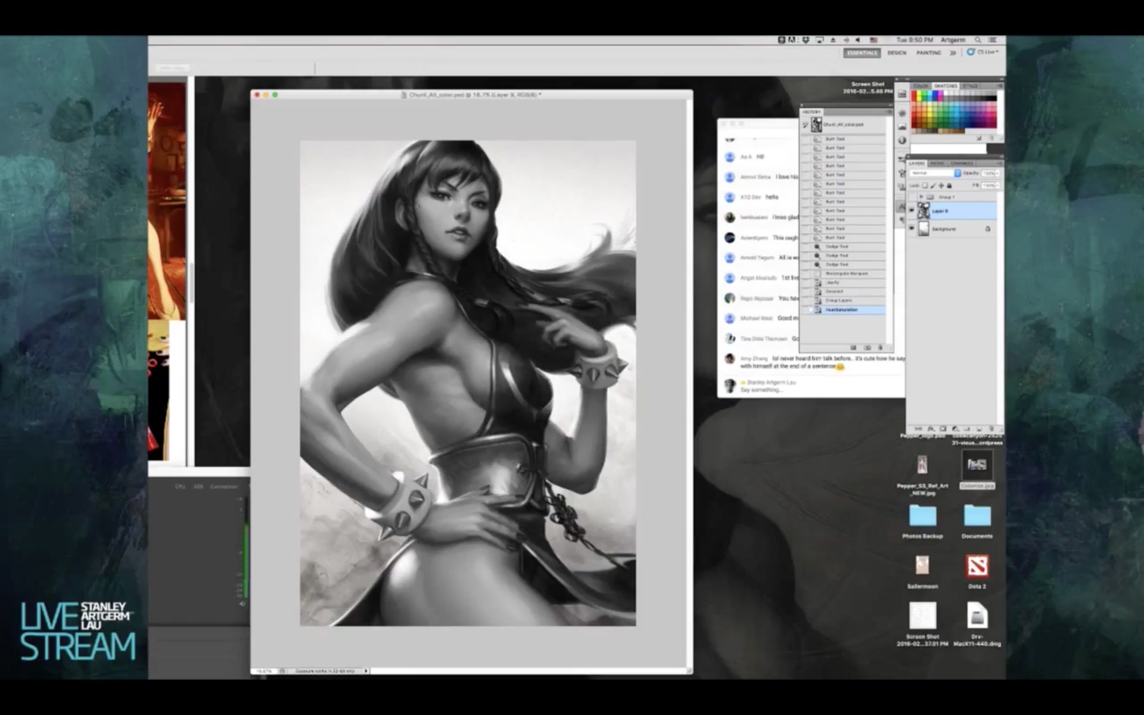
Task: Click Artgerm user name in menu bar
Action: click(953, 40)
